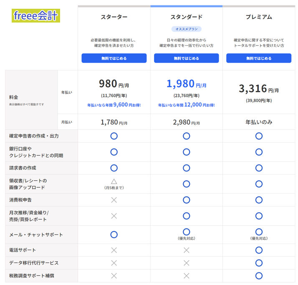Click スタンダード cross for 税務調査サポート補償
This screenshot has width=298, height=285.
[x=187, y=276]
